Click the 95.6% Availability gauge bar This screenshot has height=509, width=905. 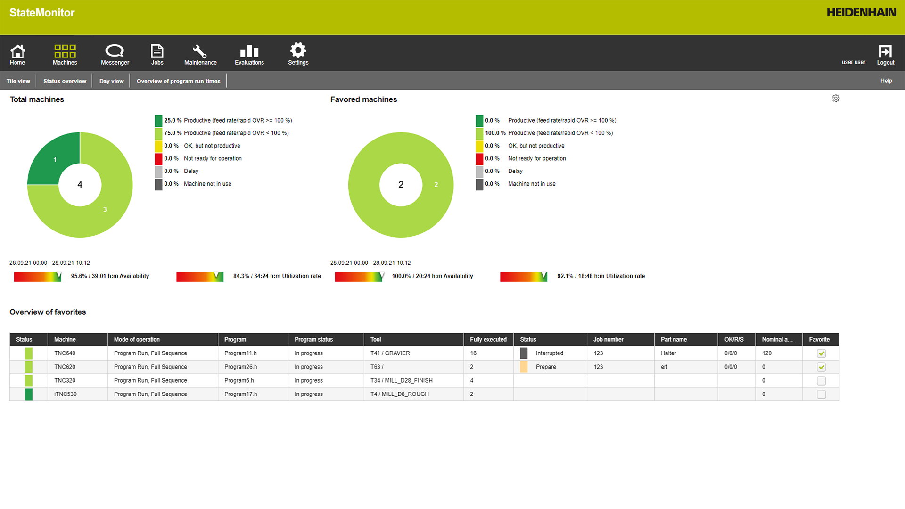point(38,277)
